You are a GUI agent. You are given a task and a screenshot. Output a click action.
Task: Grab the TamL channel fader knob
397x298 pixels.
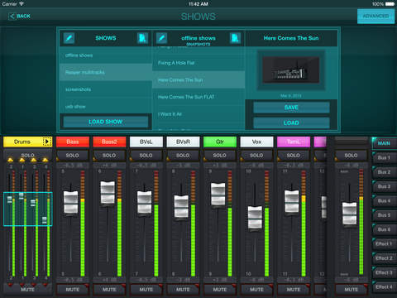[292, 201]
